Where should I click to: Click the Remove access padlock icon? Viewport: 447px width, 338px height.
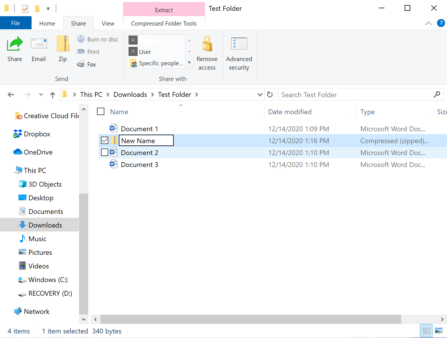(x=207, y=43)
